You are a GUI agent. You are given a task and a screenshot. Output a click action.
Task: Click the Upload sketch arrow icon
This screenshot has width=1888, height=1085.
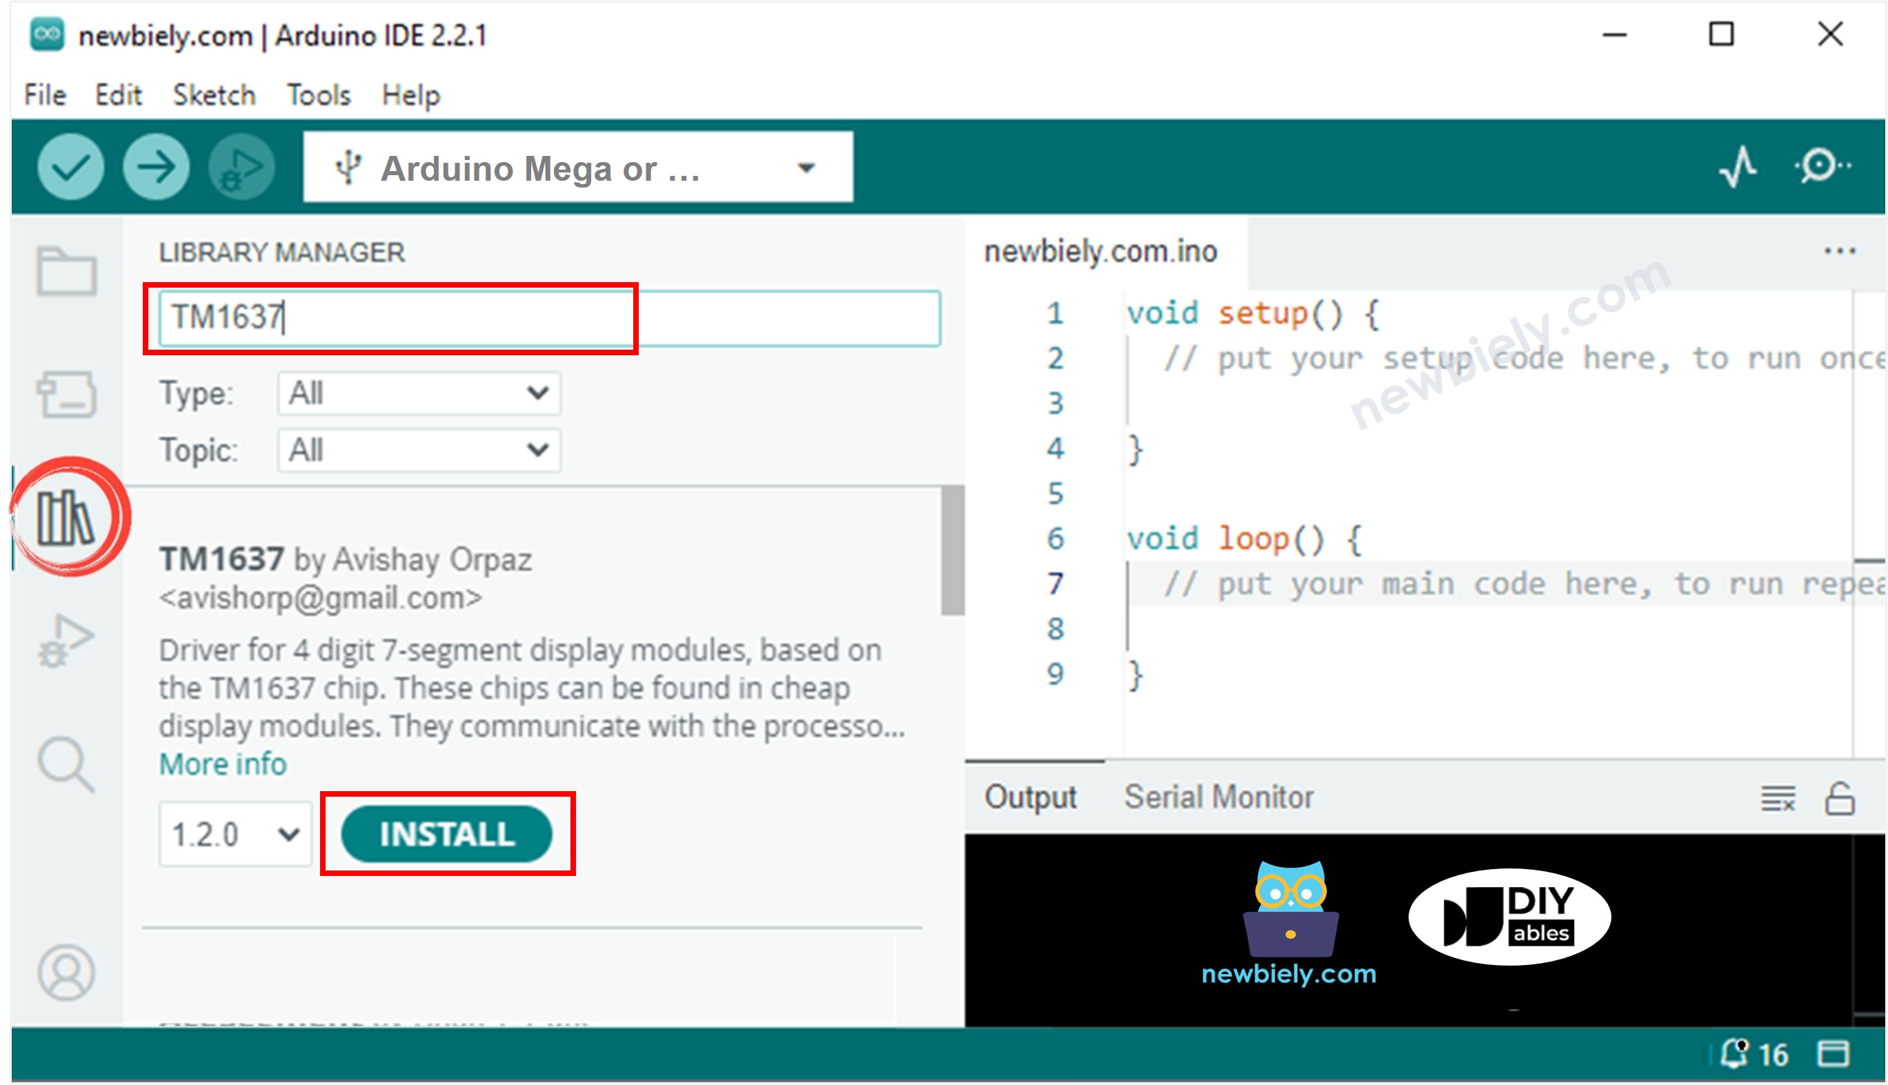pos(156,168)
